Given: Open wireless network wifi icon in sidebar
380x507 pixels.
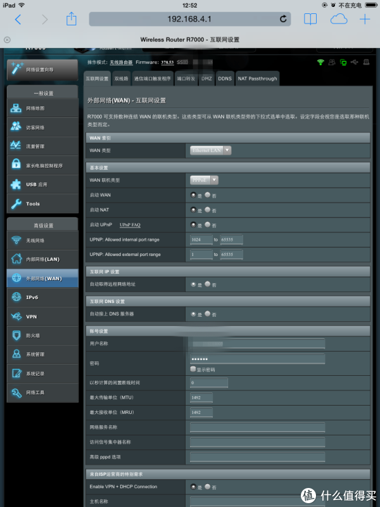Looking at the screenshot, I should pyautogui.click(x=16, y=240).
